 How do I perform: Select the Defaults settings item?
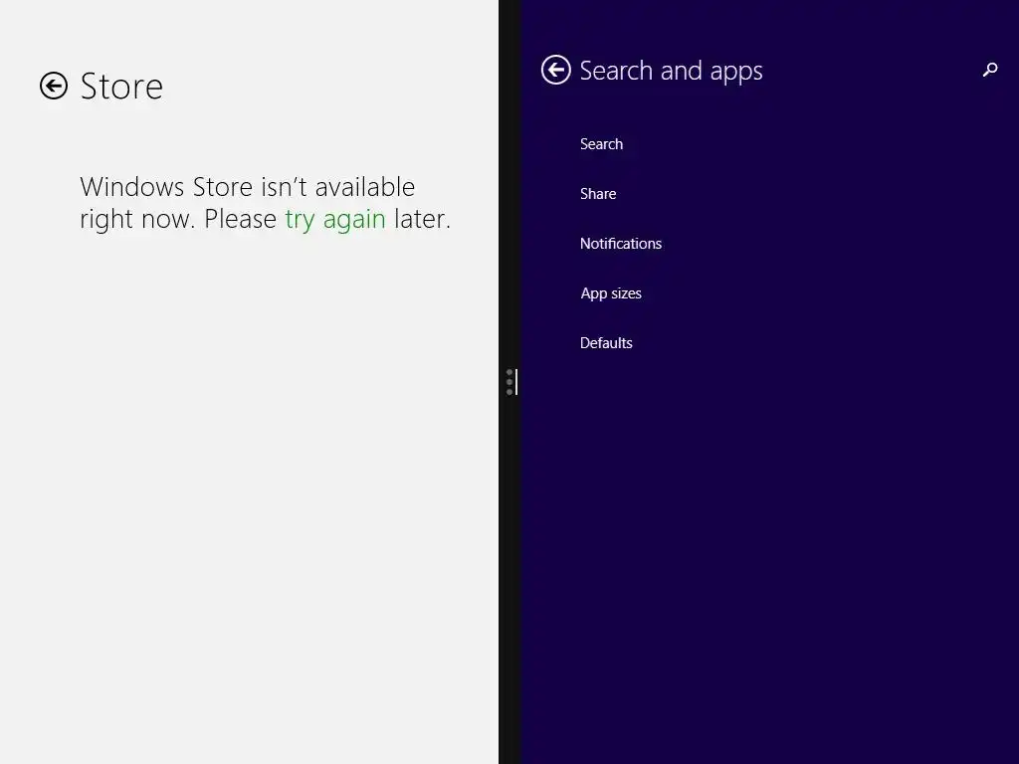click(606, 343)
